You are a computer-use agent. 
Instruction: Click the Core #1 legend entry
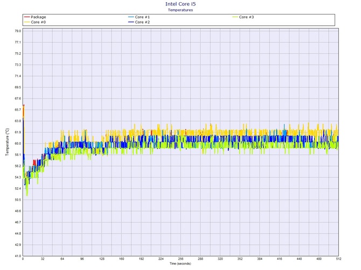[139, 17]
